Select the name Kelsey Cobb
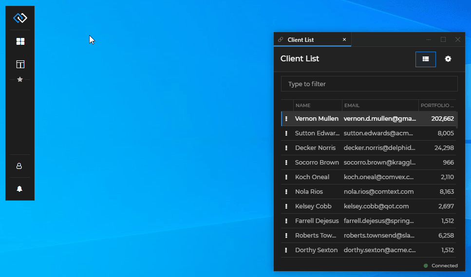Viewport: 471px width, 277px height. (x=313, y=206)
